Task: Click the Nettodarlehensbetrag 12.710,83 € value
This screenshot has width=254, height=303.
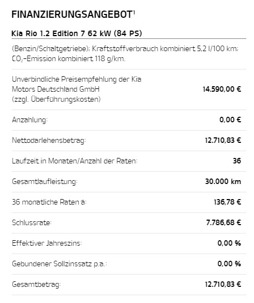Action: click(223, 140)
